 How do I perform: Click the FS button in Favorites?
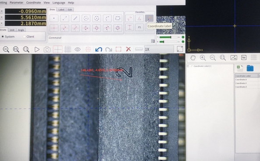point(139,27)
